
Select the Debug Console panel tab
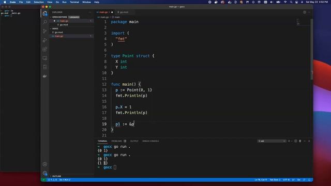[151, 141]
